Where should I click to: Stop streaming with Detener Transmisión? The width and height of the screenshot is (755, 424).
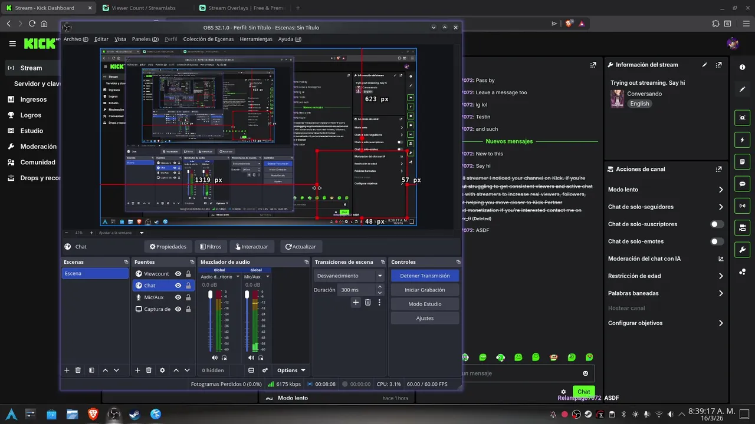click(425, 276)
